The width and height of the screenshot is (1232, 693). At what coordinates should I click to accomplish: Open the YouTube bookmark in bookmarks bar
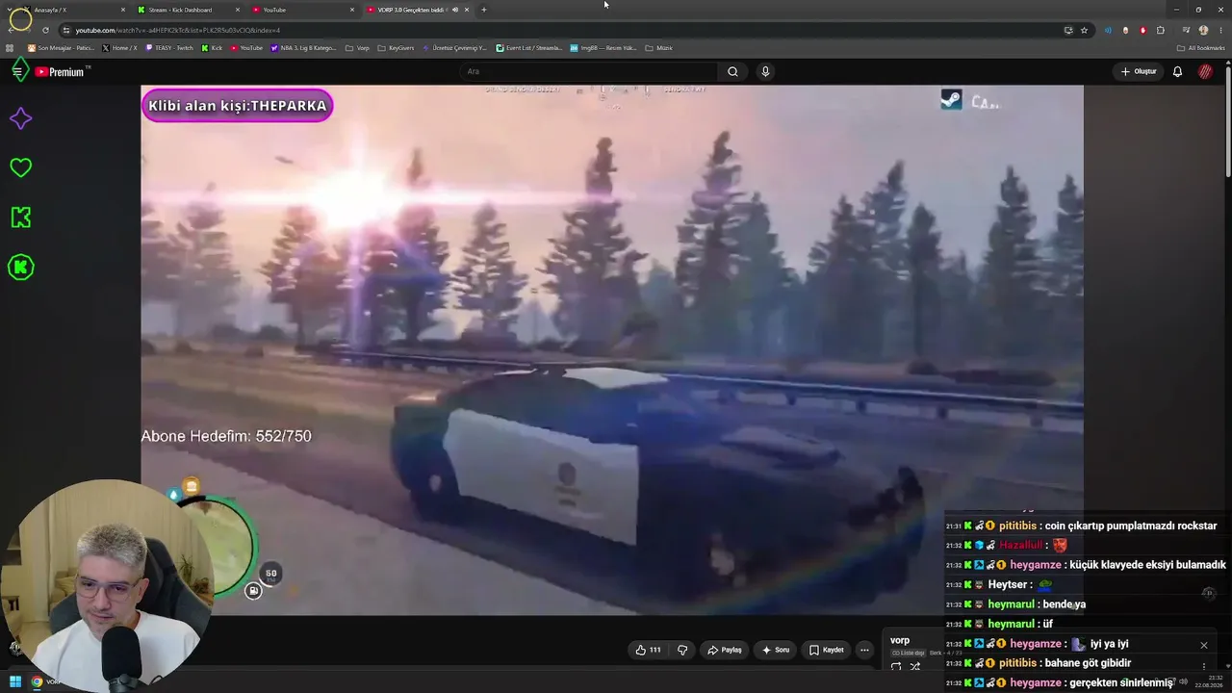click(246, 47)
